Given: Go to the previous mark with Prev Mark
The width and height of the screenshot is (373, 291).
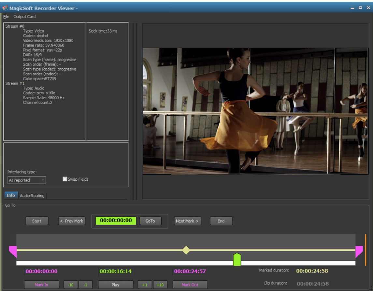Looking at the screenshot, I should (x=72, y=221).
